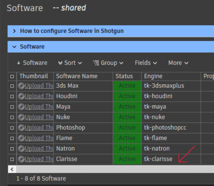The image size is (214, 186).
Task: Select the Houdini software name cell
Action: tap(83, 97)
